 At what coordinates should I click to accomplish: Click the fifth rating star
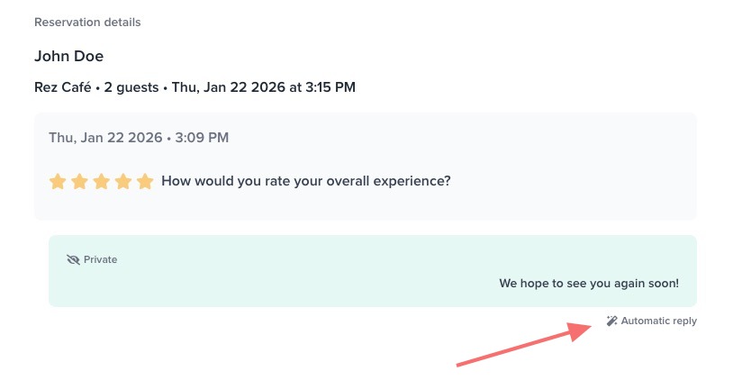pos(145,182)
